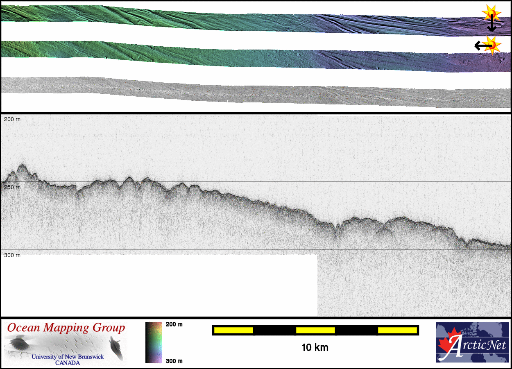The image size is (512, 369).
Task: Click the 10 km scale label
Action: point(315,348)
